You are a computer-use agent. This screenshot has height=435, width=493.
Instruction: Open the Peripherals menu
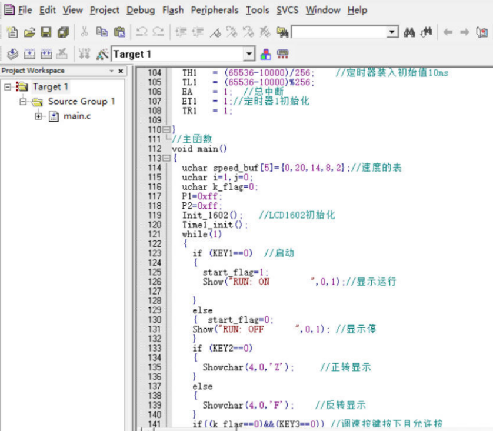tap(215, 10)
